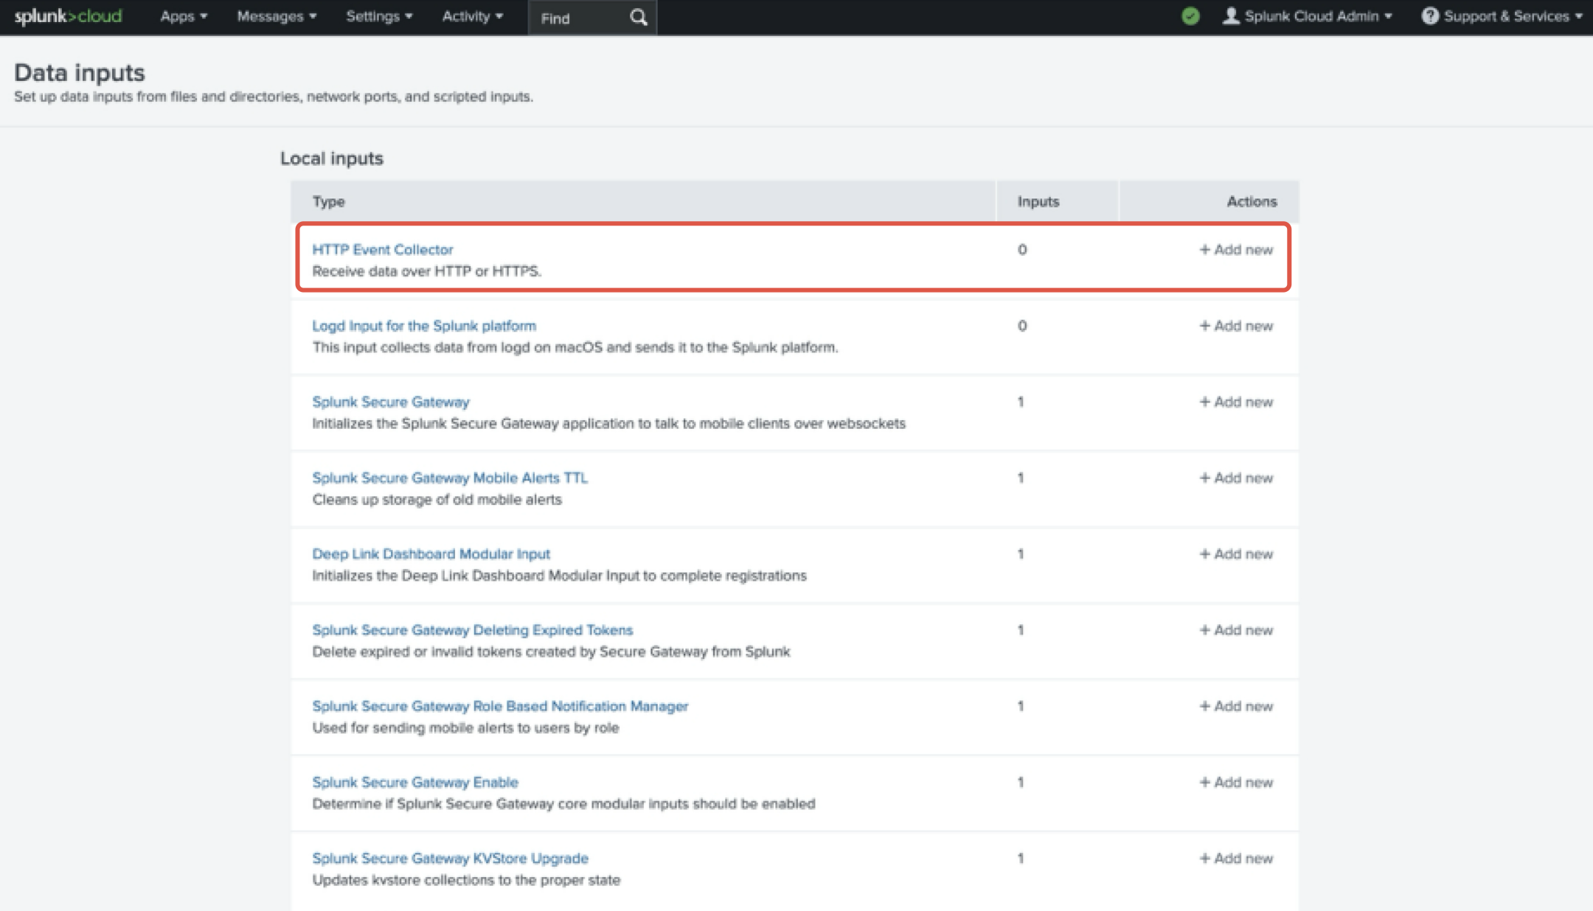The image size is (1593, 911).
Task: Open the Activity menu
Action: 472,15
